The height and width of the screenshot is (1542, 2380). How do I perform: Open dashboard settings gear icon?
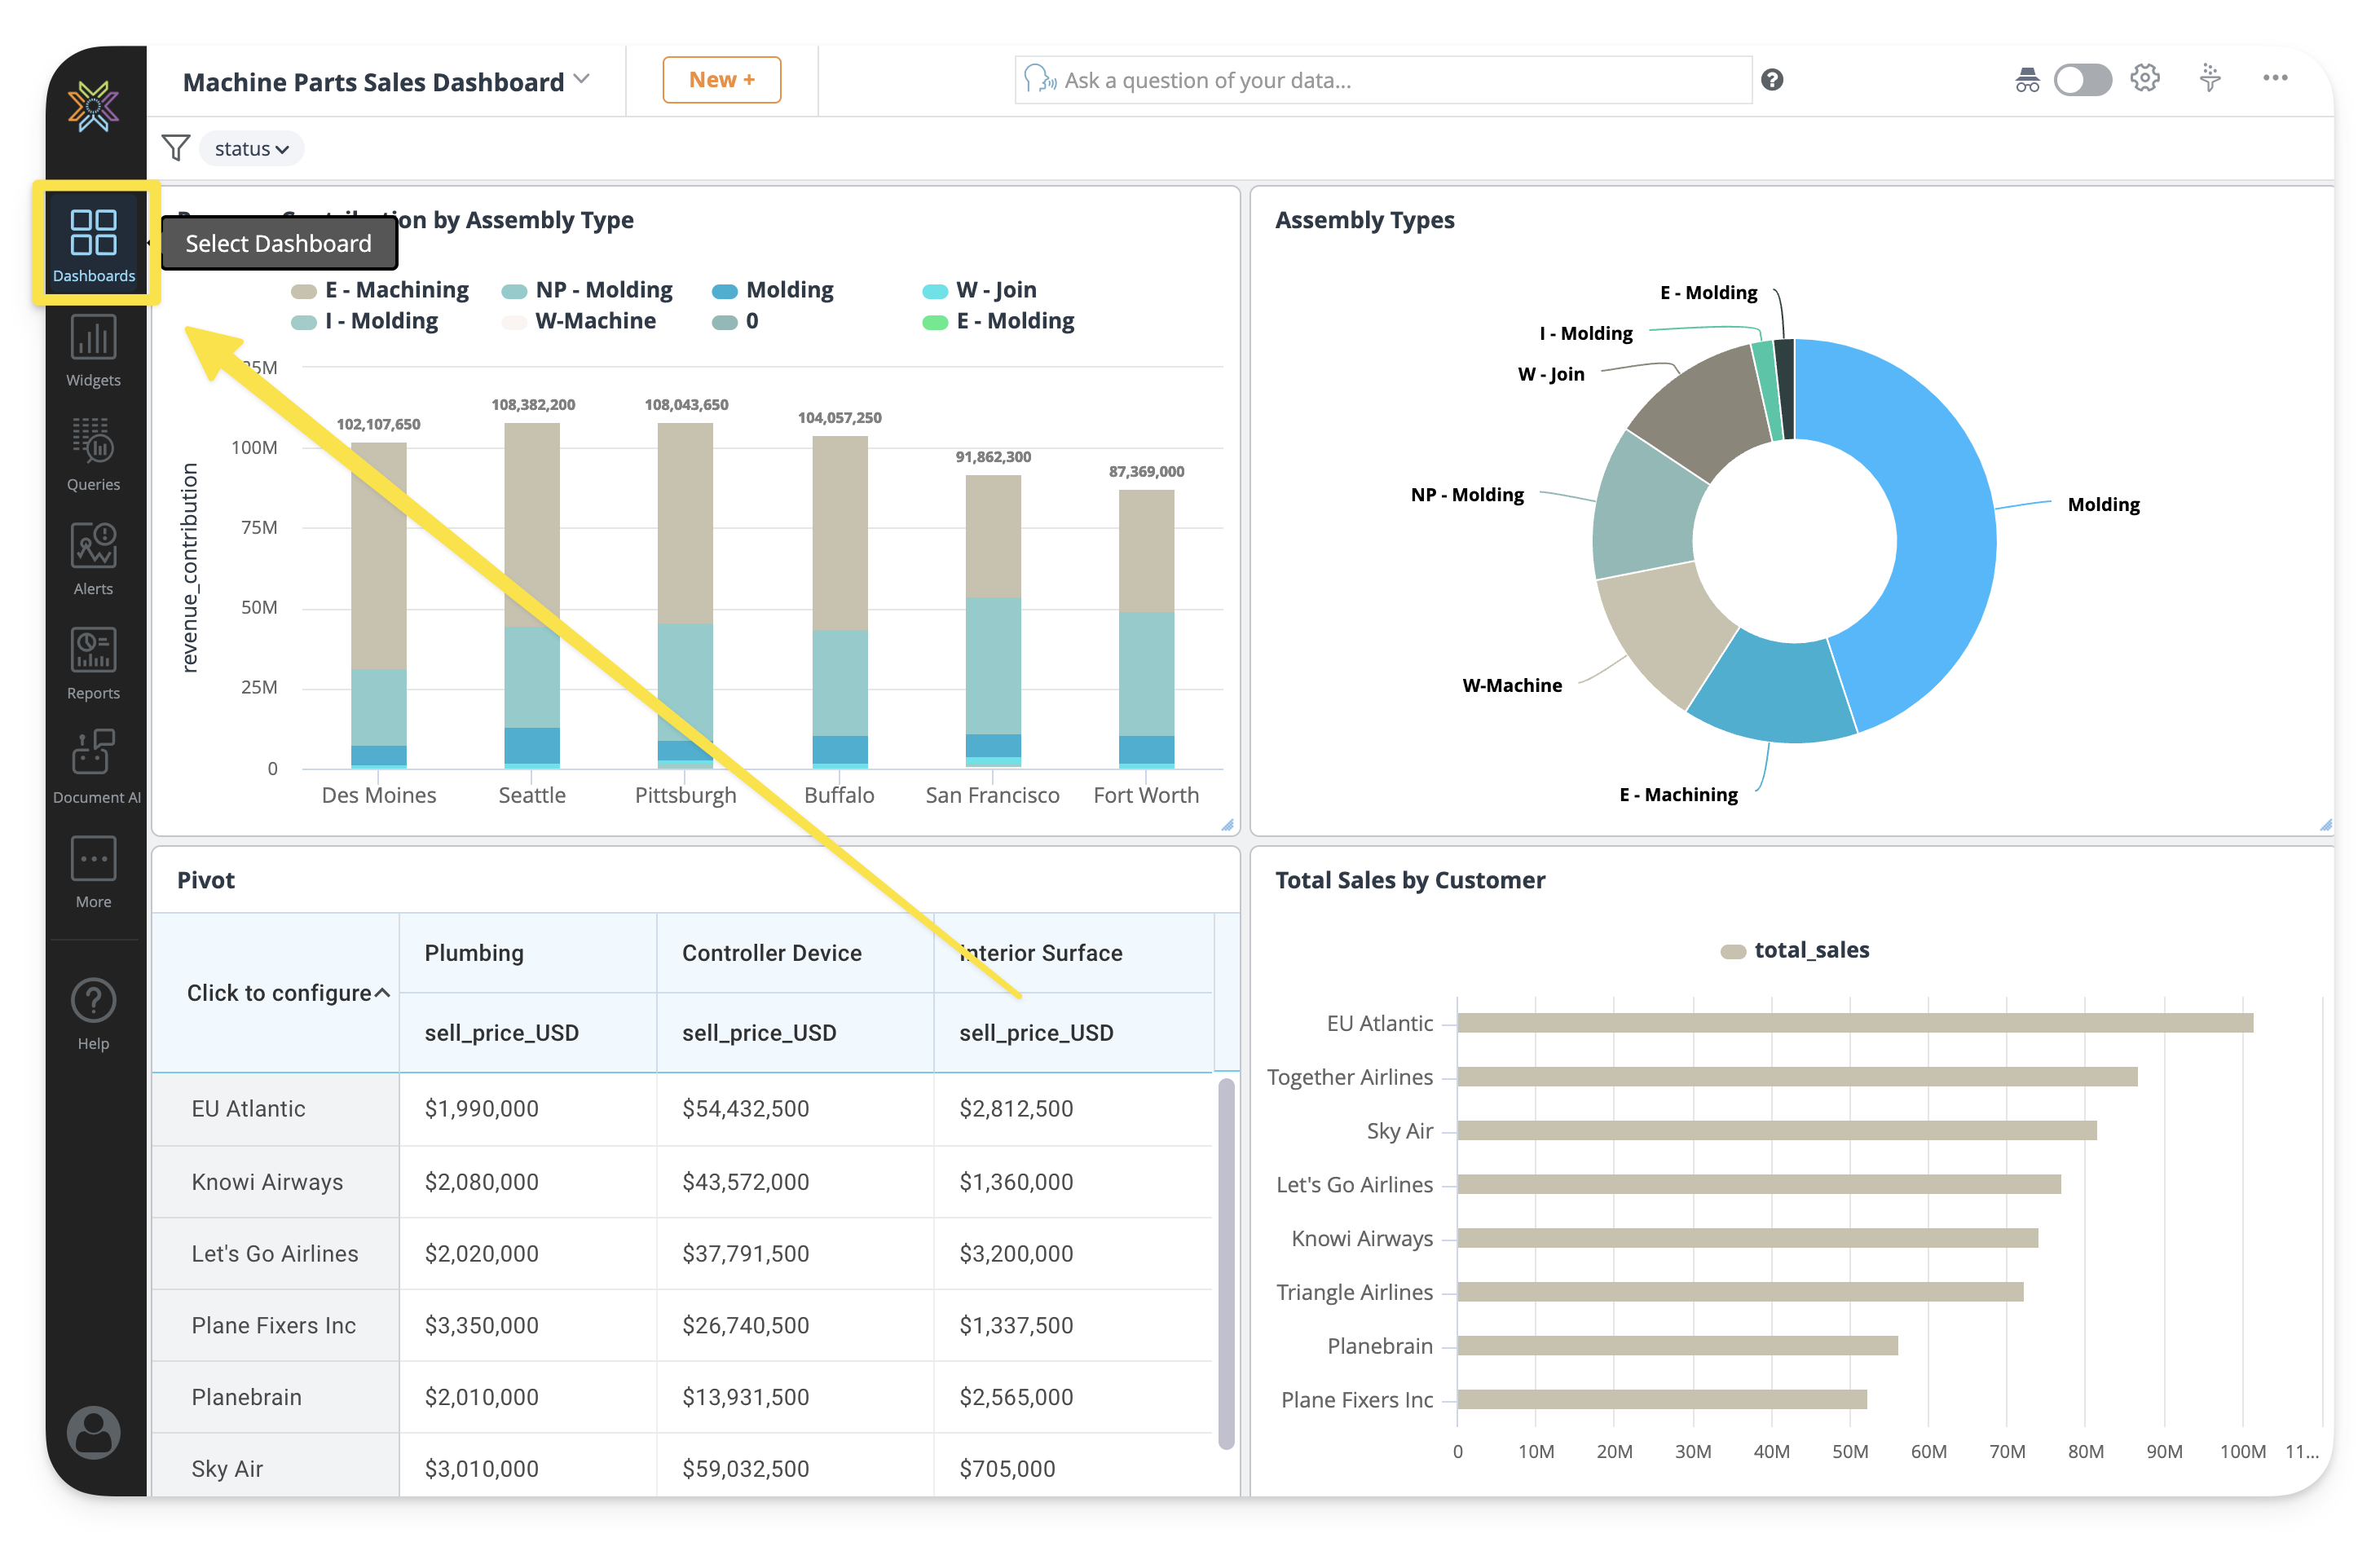(x=2145, y=79)
